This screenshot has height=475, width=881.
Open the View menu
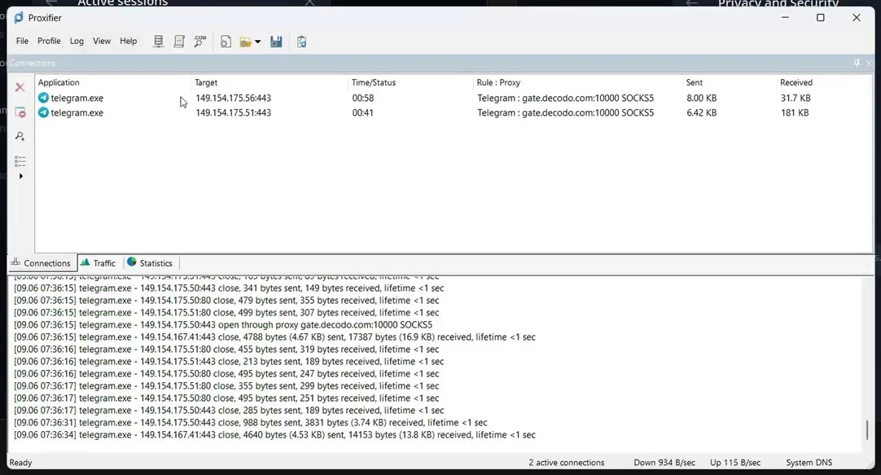[x=102, y=41]
